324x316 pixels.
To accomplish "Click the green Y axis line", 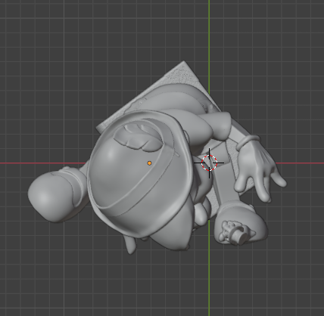I will (x=209, y=38).
